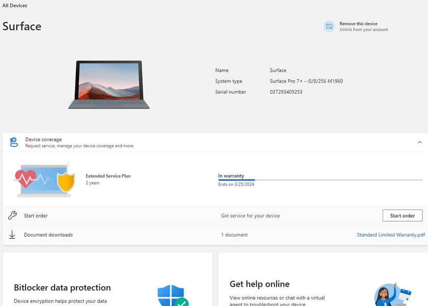
Task: Click the Device coverage stethoscope icon
Action: coord(14,142)
